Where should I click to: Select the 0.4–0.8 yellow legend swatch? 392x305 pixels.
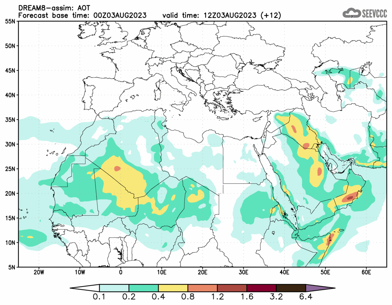(173, 288)
